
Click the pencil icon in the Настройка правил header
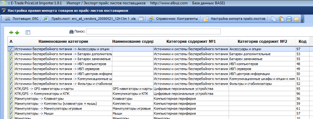[4, 11]
